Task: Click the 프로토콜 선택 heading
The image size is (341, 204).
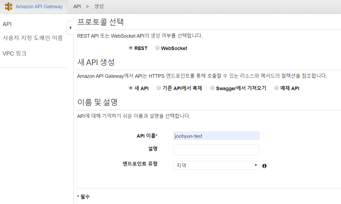Action: [x=100, y=22]
